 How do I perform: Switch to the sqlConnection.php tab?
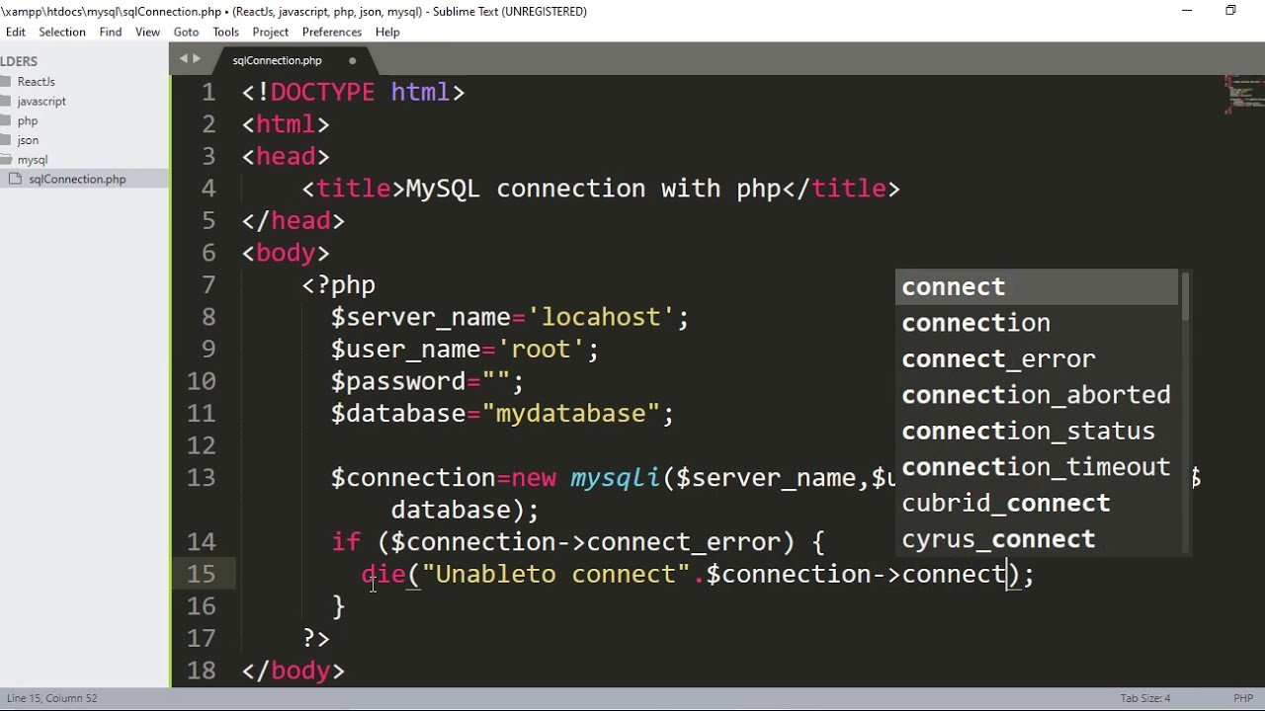pos(277,60)
